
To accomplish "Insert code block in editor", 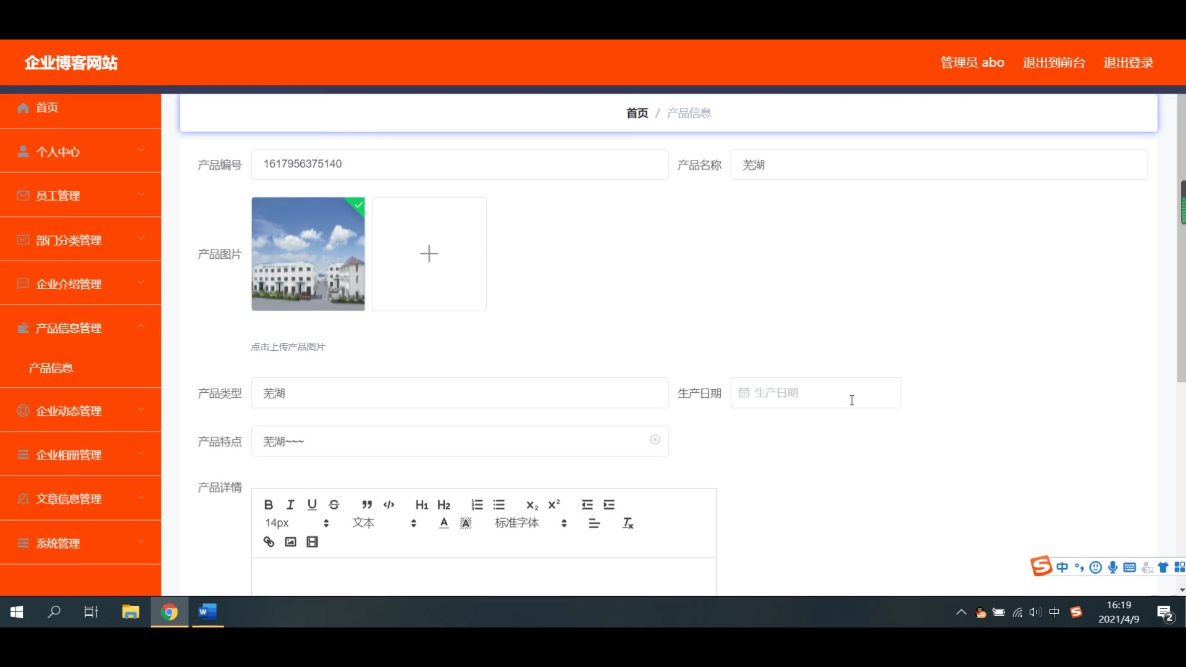I will pos(389,505).
